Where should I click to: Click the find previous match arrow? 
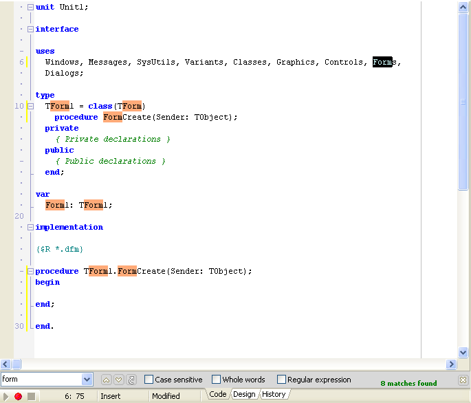coord(106,380)
